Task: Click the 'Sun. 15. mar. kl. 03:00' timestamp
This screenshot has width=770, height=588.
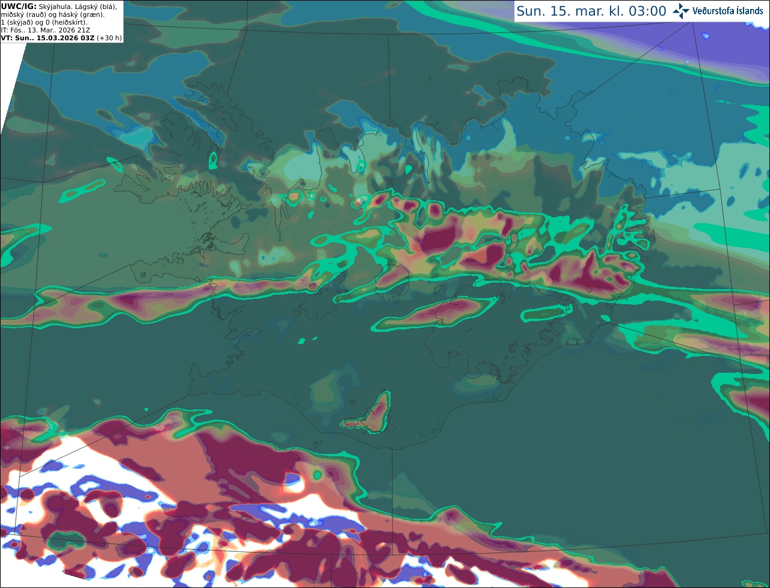Action: [591, 11]
